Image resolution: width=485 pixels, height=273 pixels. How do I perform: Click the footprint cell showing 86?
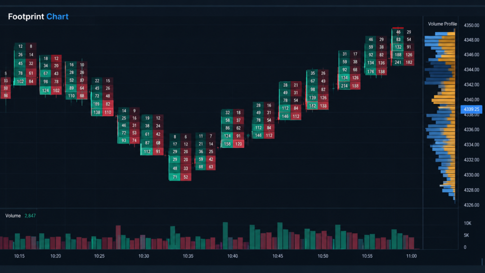tap(227, 128)
